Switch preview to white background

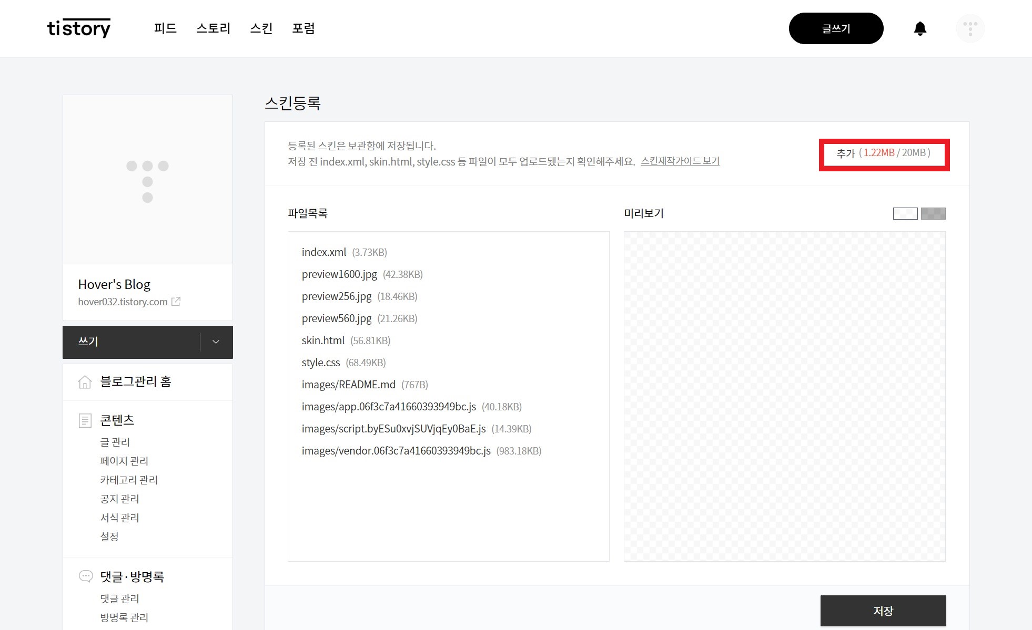[x=905, y=213]
